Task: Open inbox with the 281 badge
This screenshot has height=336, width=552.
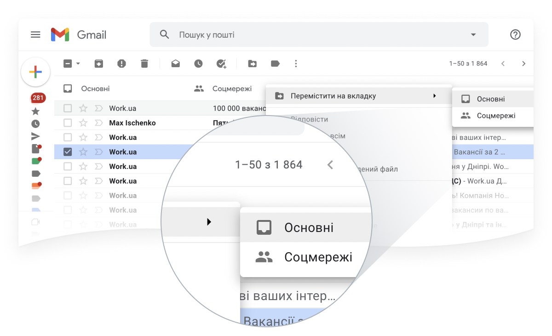Action: pyautogui.click(x=38, y=98)
